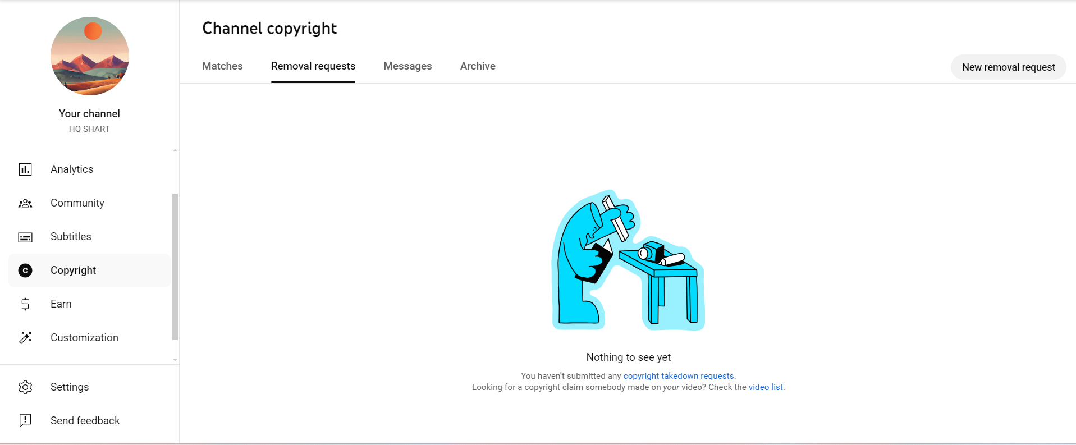This screenshot has height=445, width=1076.
Task: Go to the Archive tab
Action: [x=478, y=66]
